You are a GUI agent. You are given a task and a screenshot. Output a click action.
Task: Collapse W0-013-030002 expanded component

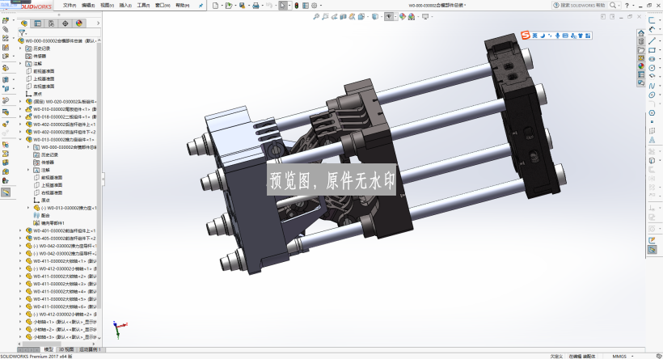(x=20, y=140)
